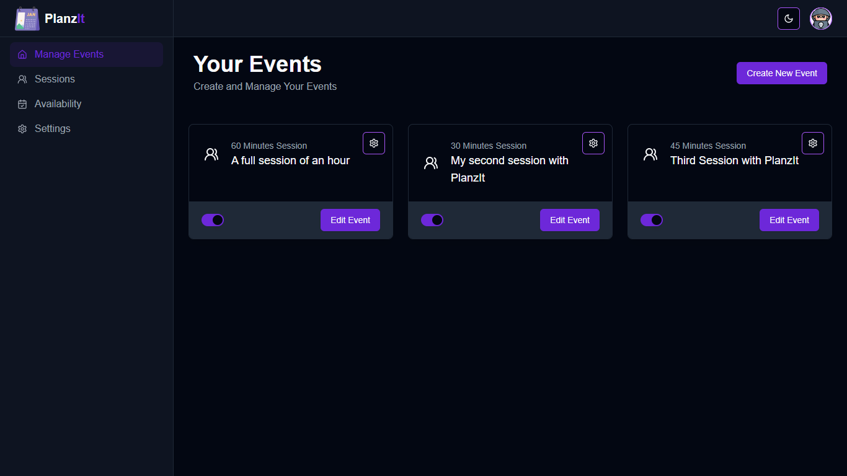847x476 pixels.
Task: Click Edit Event on the Third Session card
Action: [789, 220]
